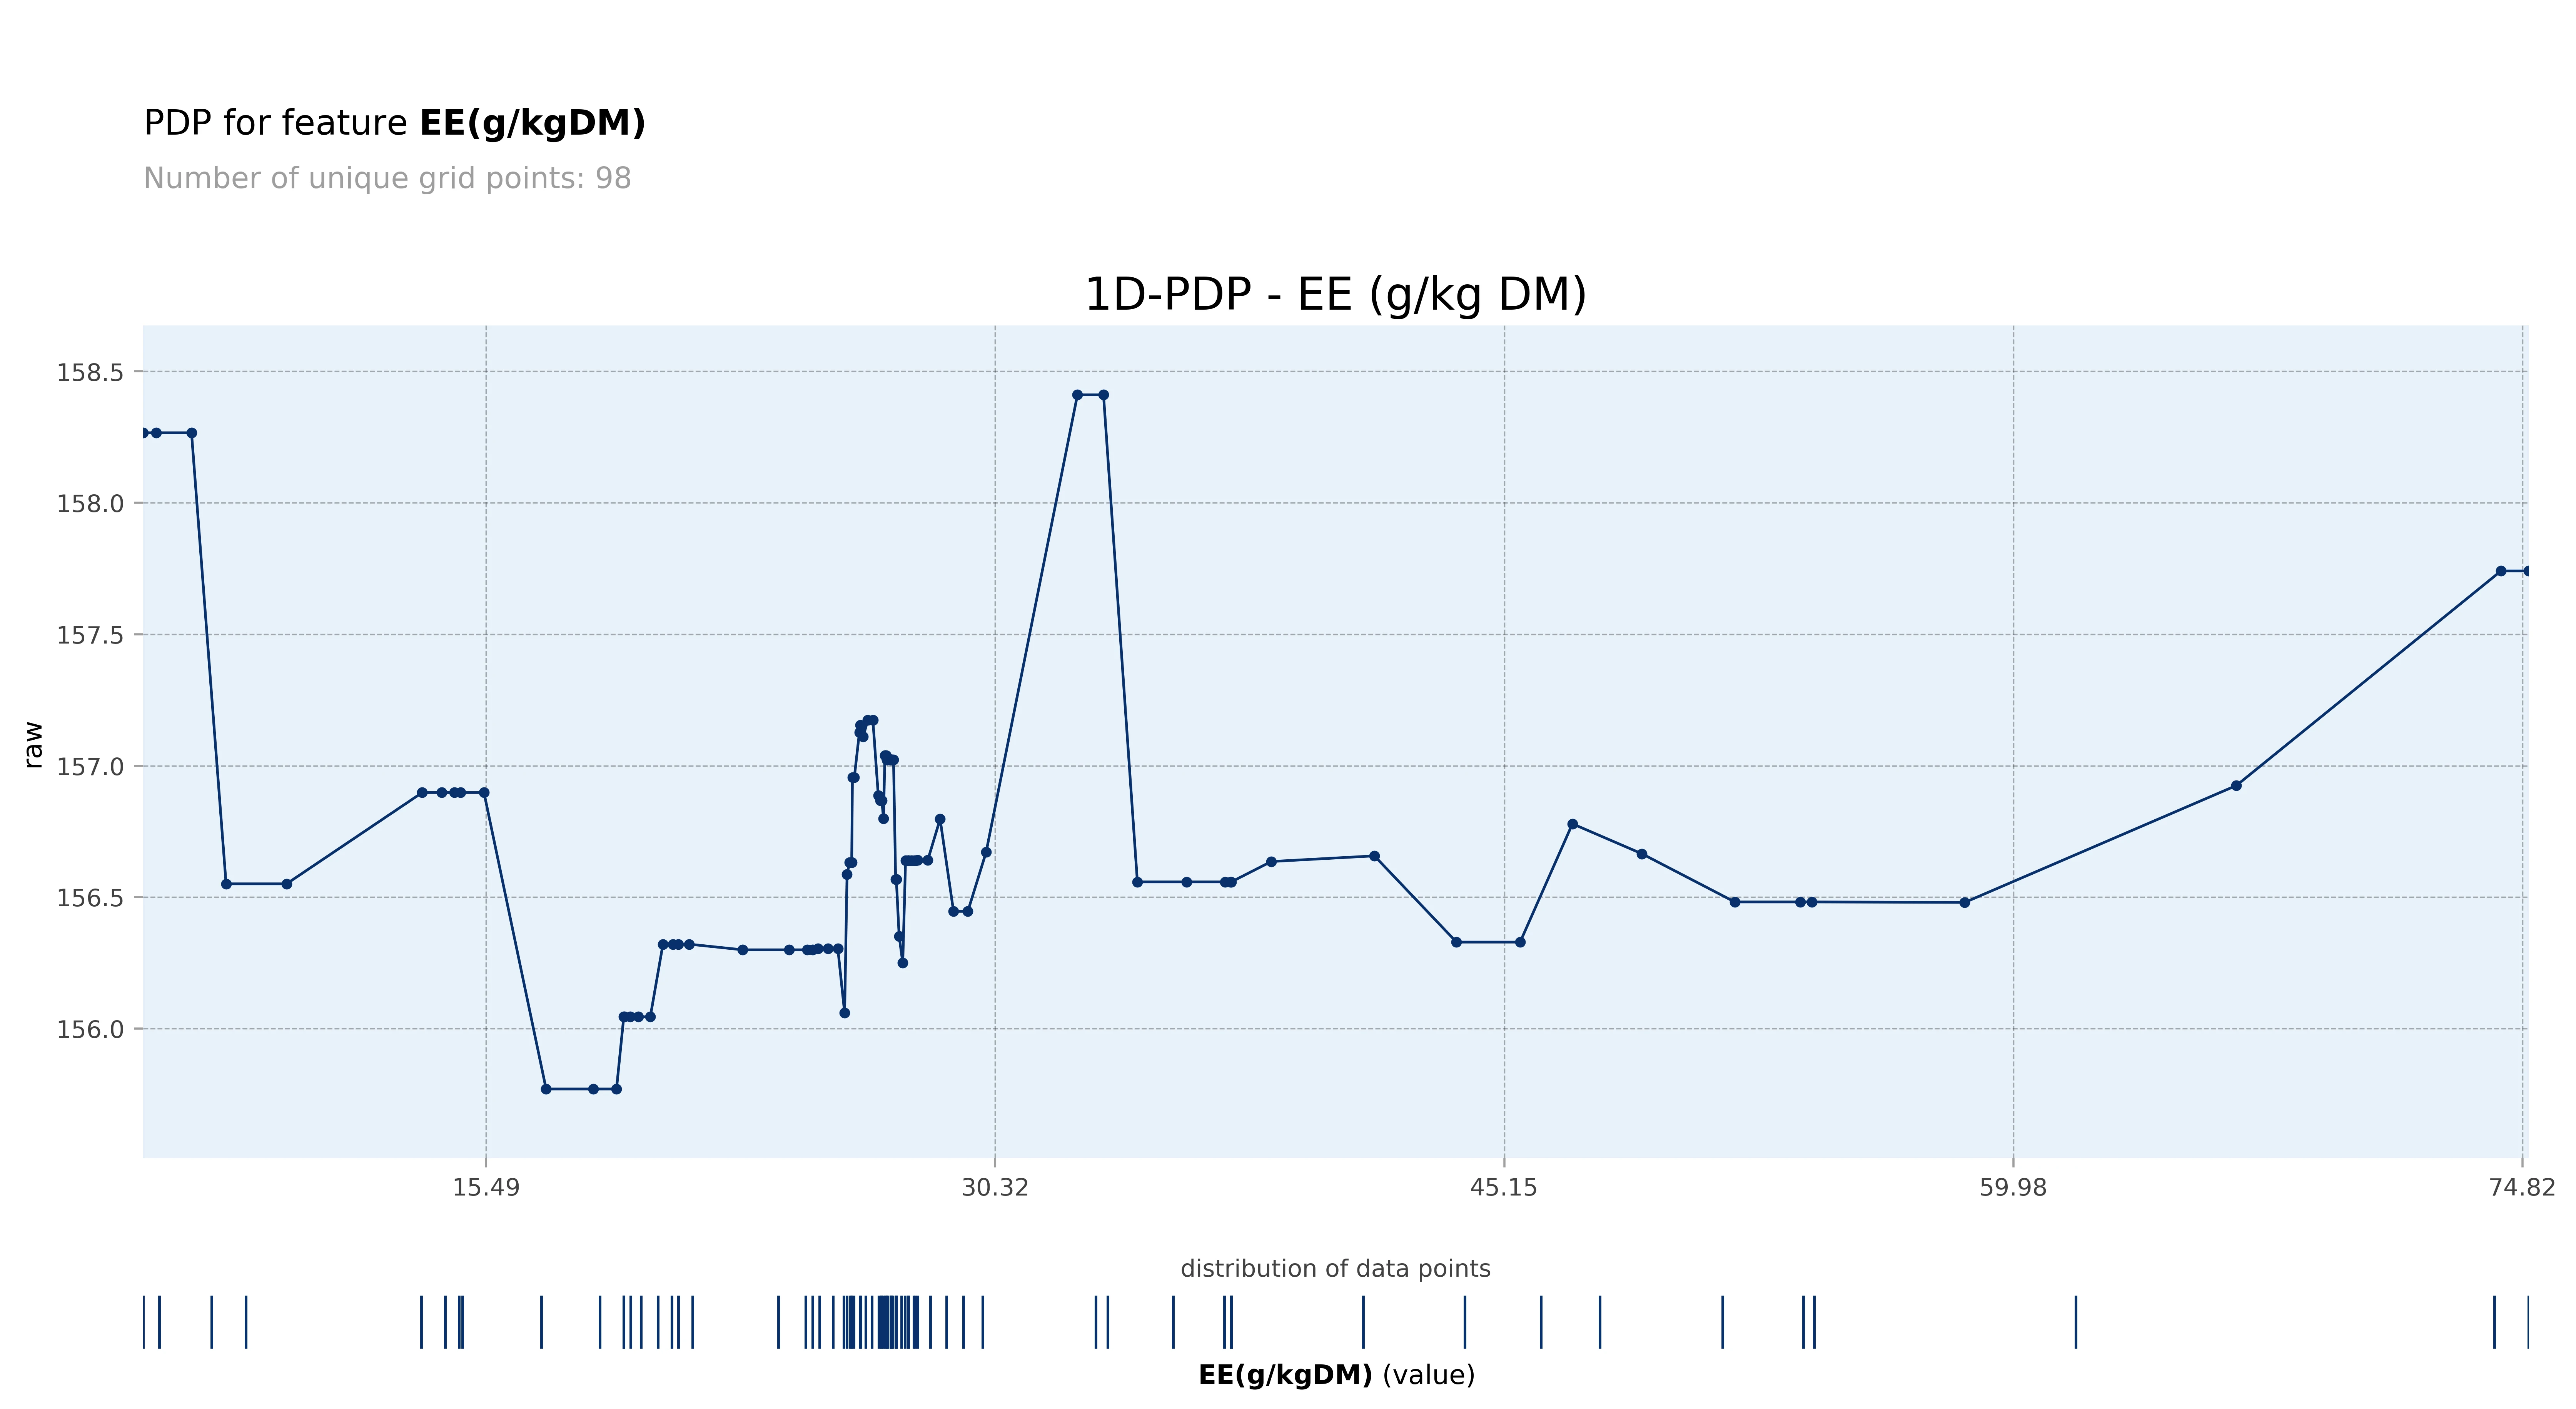Click the "Number of unique grid points: 98" subtitle
The width and height of the screenshot is (2576, 1409).
387,178
